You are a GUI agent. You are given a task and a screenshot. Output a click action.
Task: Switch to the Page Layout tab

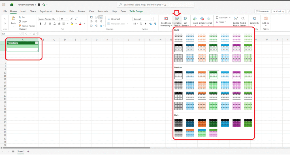[46, 11]
